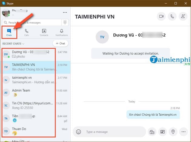Click the TAIMIENPHI VN conversation title
This screenshot has width=191, height=142.
[95, 17]
